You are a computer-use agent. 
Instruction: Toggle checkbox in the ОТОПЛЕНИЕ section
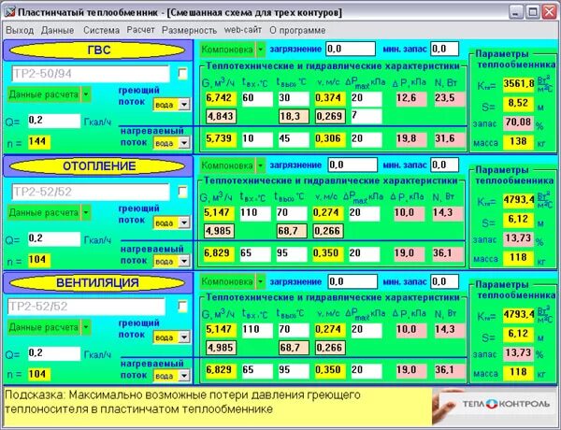(x=182, y=192)
